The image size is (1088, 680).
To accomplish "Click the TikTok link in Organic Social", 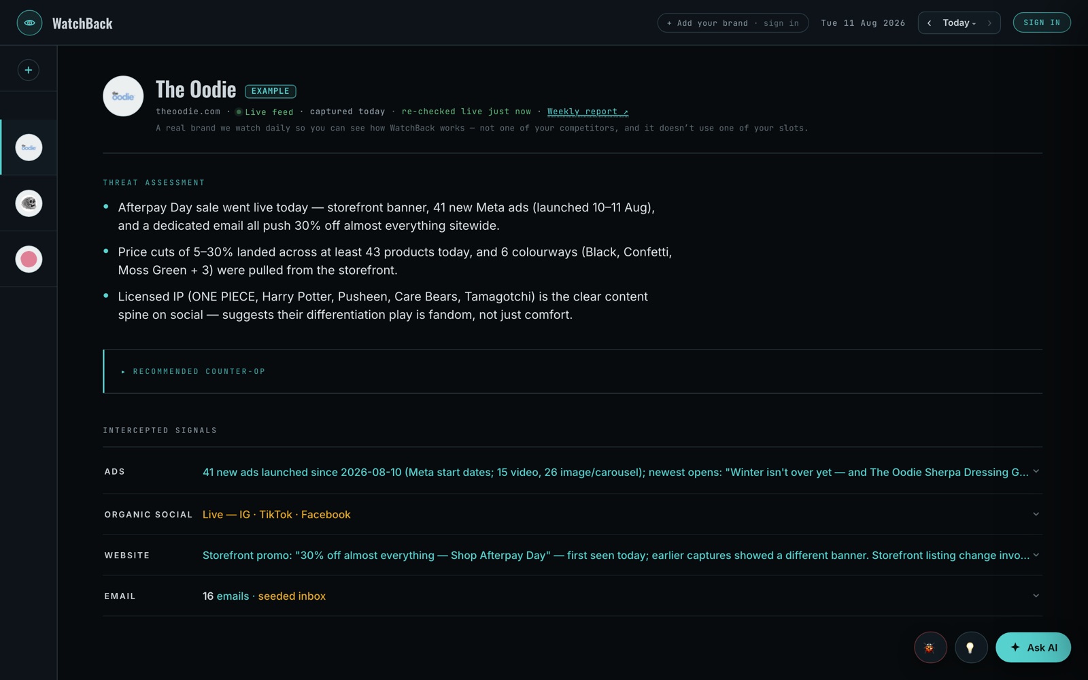I will tap(275, 515).
